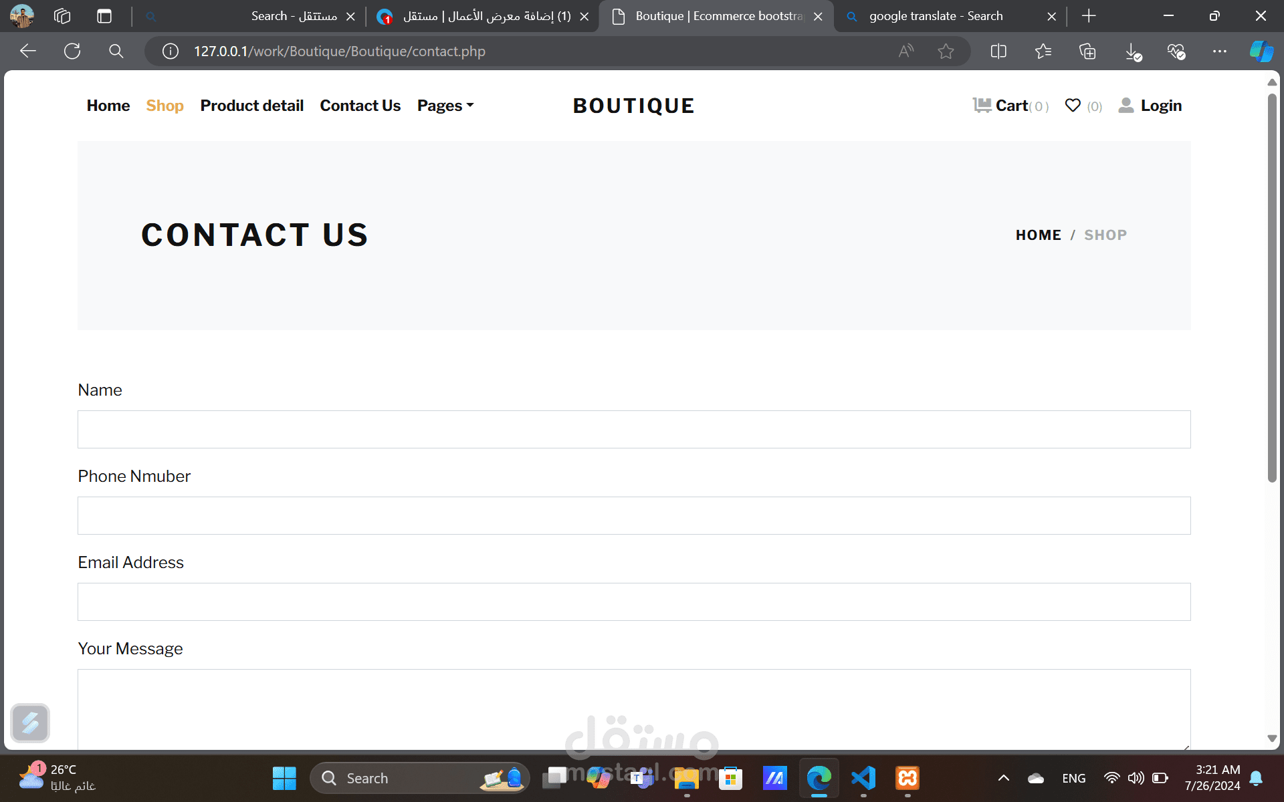Image resolution: width=1284 pixels, height=802 pixels.
Task: Click the wishlist heart icon
Action: pyautogui.click(x=1073, y=106)
